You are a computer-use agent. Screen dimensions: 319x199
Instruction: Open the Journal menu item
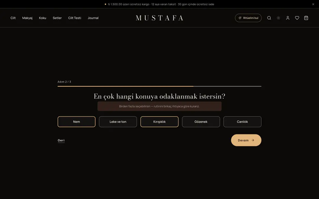coord(93,18)
